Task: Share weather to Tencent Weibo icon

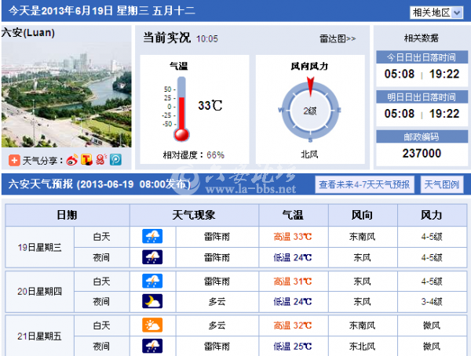Action: [86, 160]
